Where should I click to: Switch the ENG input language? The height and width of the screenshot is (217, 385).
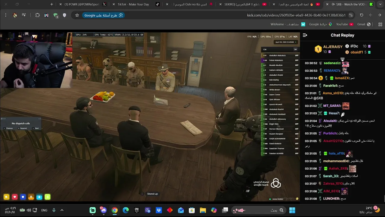coord(44,210)
